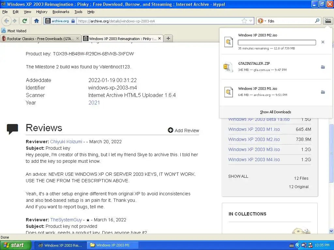
Task: Switch to Mypal browser taskbar button
Action: click(x=60, y=245)
